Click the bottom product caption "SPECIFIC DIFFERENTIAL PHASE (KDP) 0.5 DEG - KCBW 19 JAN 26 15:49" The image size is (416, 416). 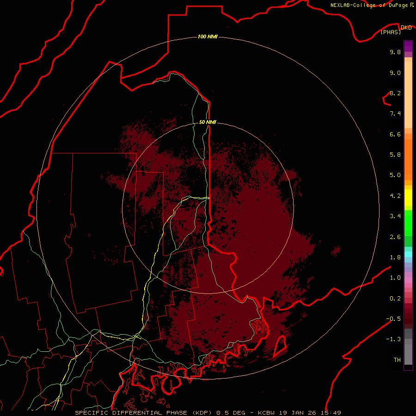click(x=208, y=413)
